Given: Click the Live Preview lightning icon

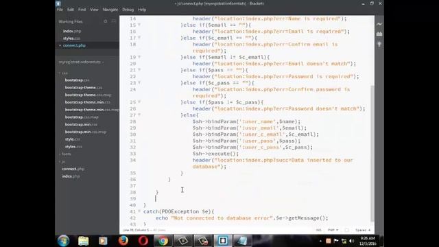Looking at the screenshot, I should pos(379,24).
